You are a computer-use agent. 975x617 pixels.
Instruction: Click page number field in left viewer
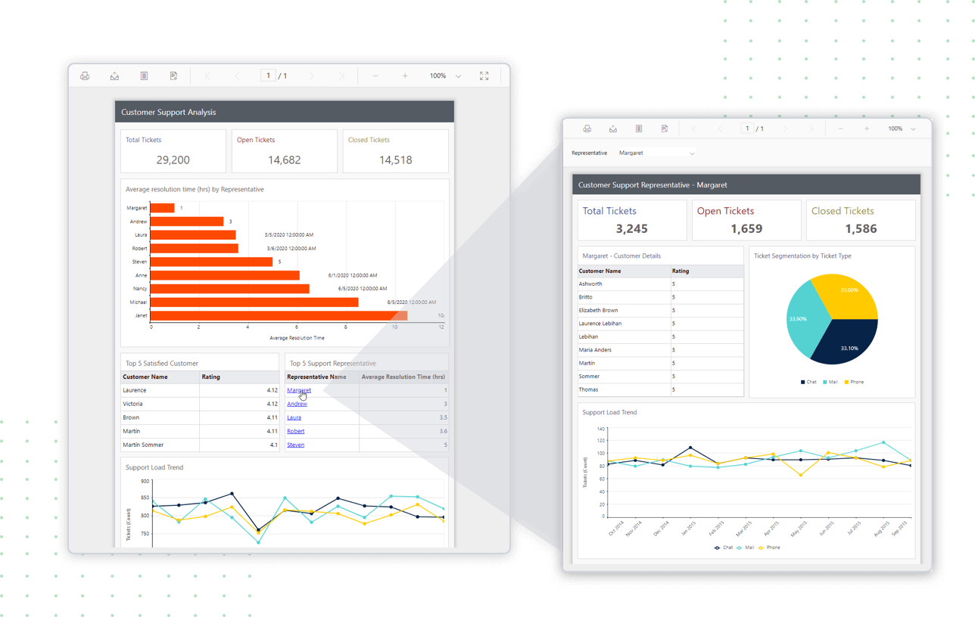268,76
